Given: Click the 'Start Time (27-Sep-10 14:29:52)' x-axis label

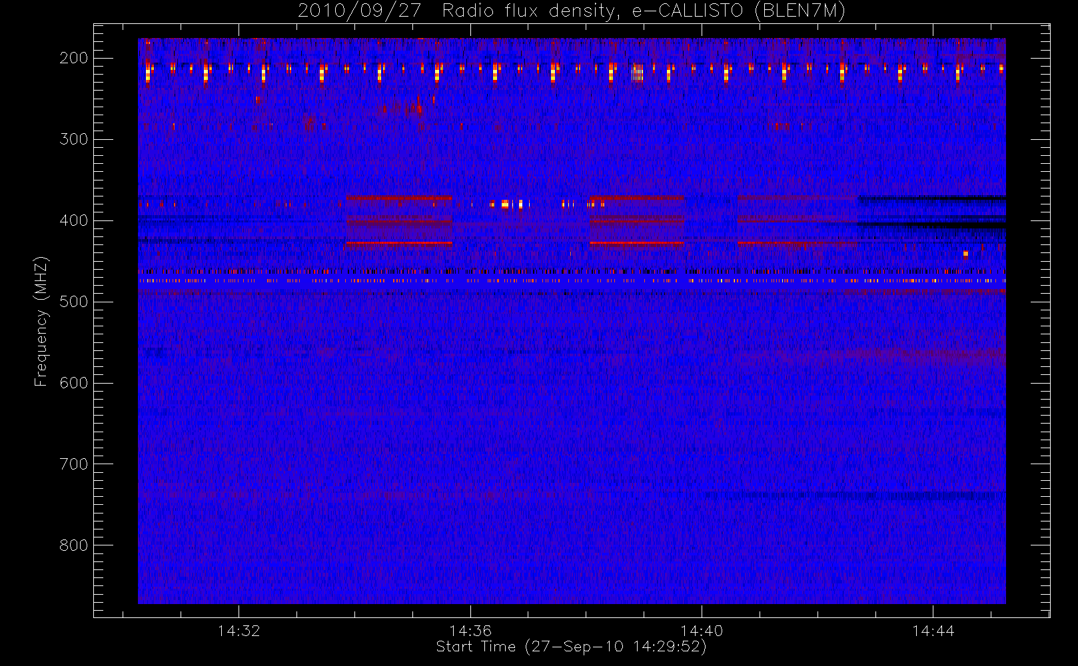Looking at the screenshot, I should point(571,647).
